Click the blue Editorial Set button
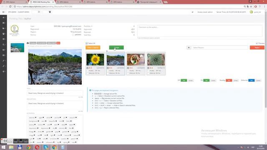 click(251, 80)
